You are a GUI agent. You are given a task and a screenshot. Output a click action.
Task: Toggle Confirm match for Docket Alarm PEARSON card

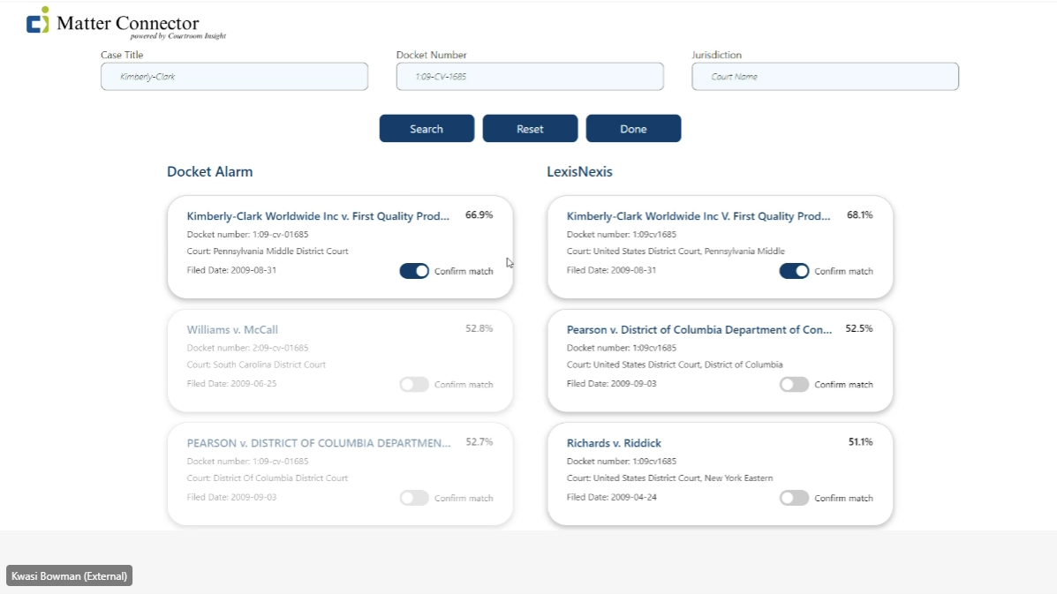[414, 498]
